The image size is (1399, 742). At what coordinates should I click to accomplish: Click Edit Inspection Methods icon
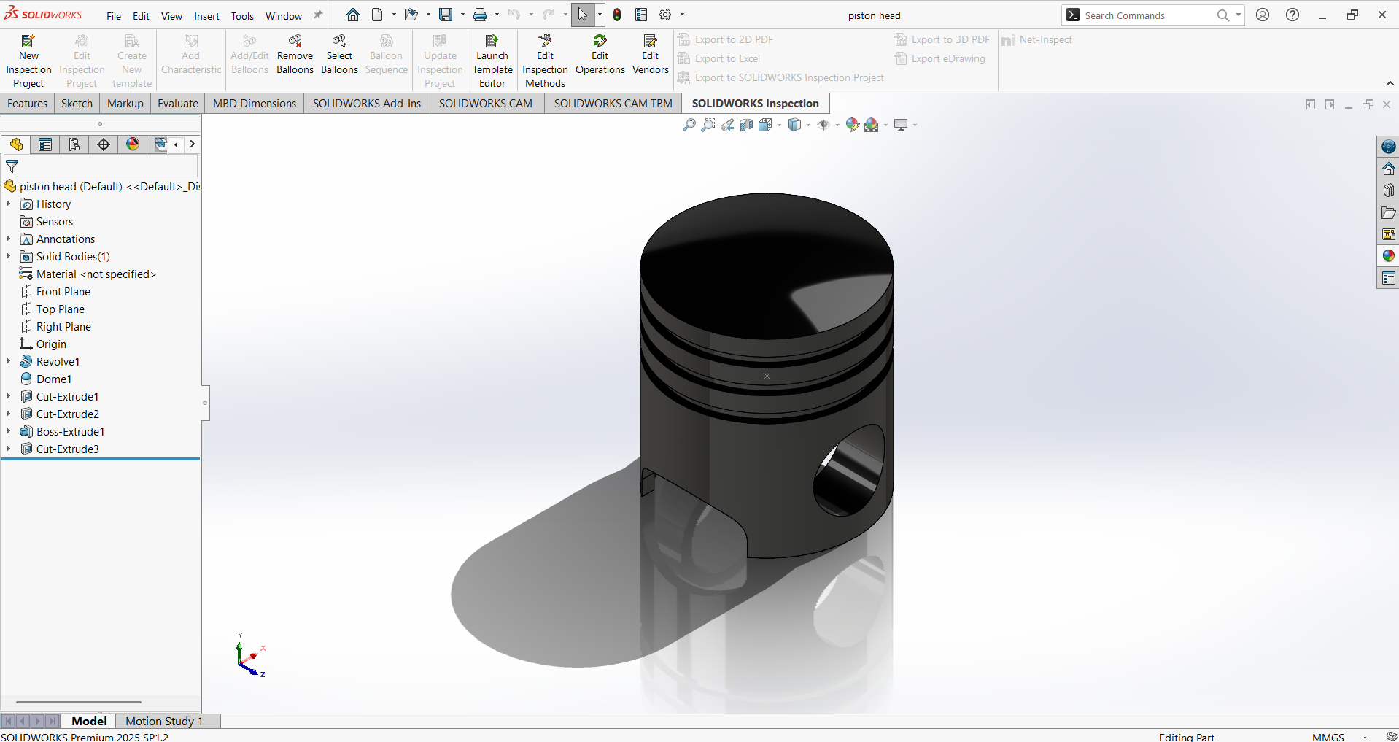pyautogui.click(x=545, y=42)
